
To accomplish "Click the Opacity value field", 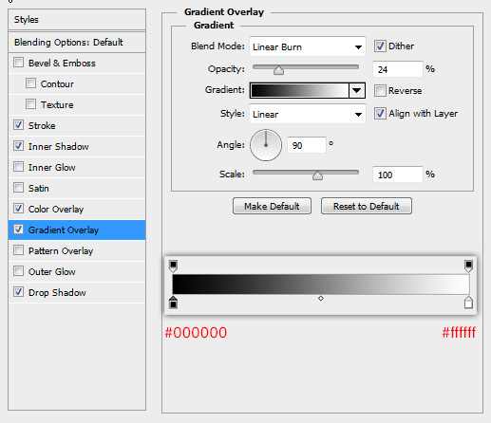I will [398, 69].
